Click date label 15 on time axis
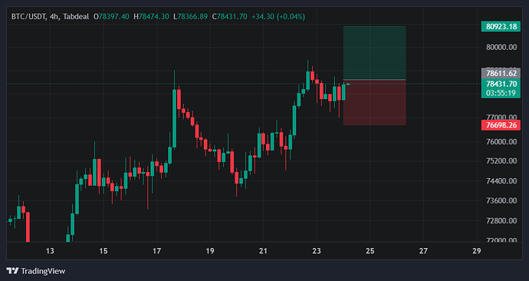 [x=103, y=251]
